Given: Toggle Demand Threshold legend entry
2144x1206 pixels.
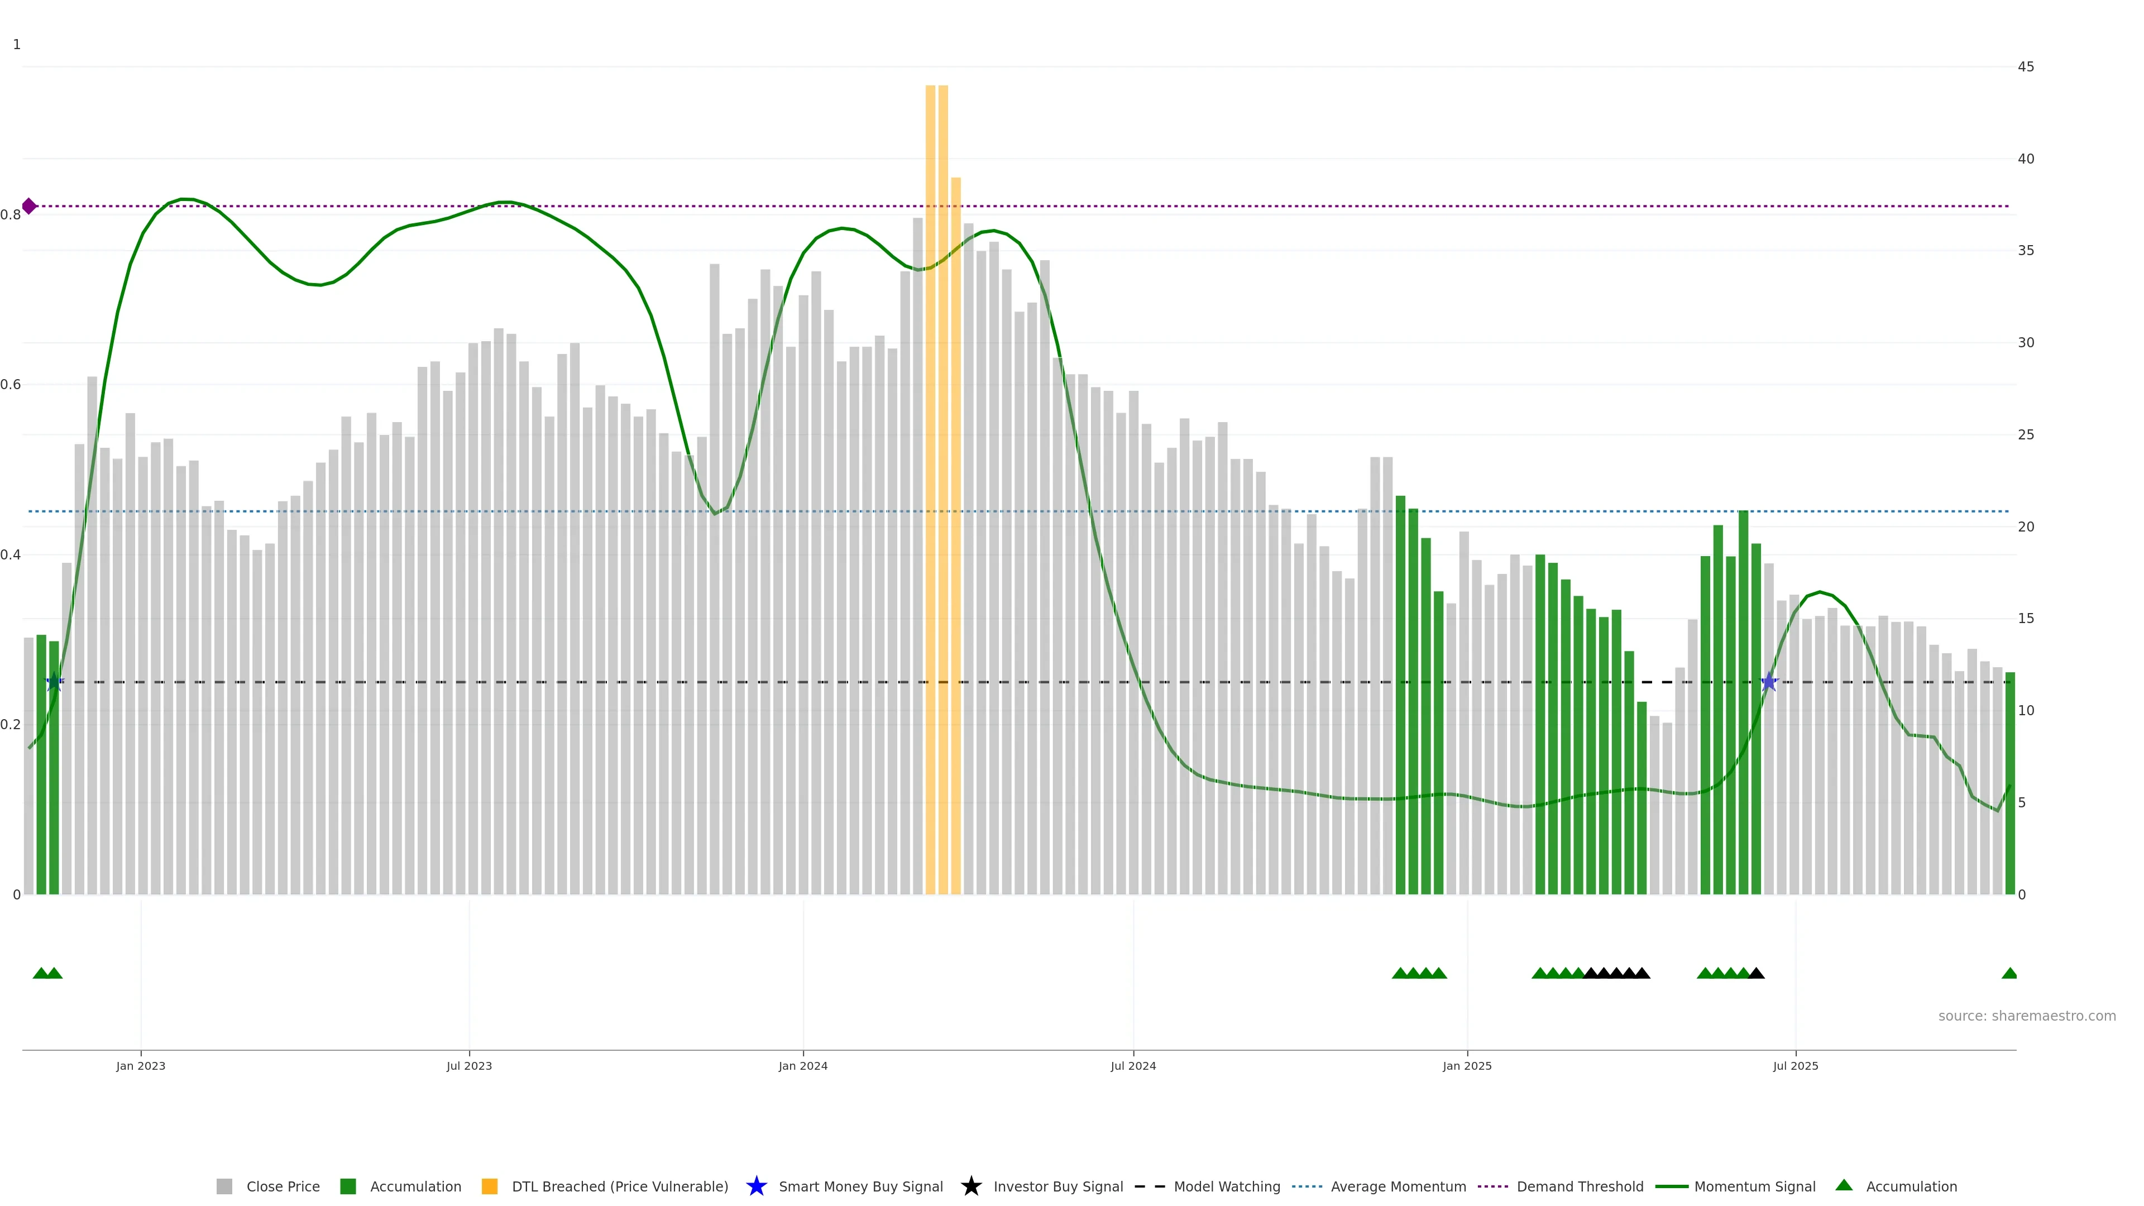Looking at the screenshot, I should pos(1580,1186).
